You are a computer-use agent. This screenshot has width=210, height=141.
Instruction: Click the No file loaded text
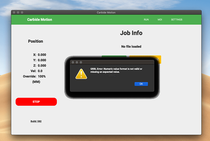131,47
